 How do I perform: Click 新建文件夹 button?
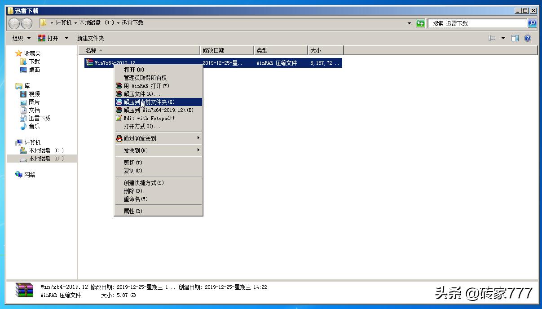click(x=90, y=38)
